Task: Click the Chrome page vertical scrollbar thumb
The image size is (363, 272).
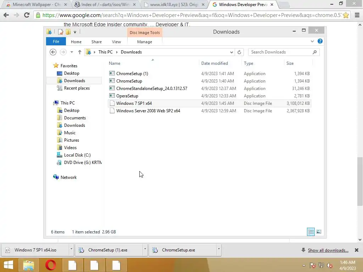Action: tap(359, 181)
